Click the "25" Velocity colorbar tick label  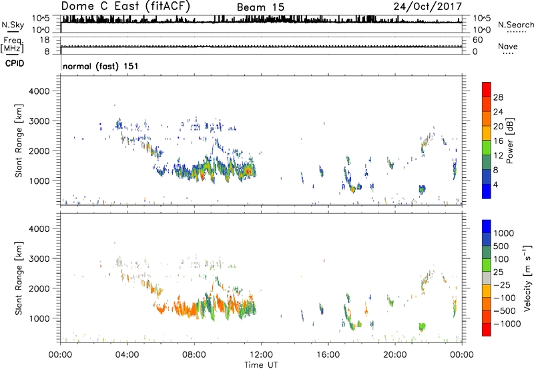tap(498, 272)
